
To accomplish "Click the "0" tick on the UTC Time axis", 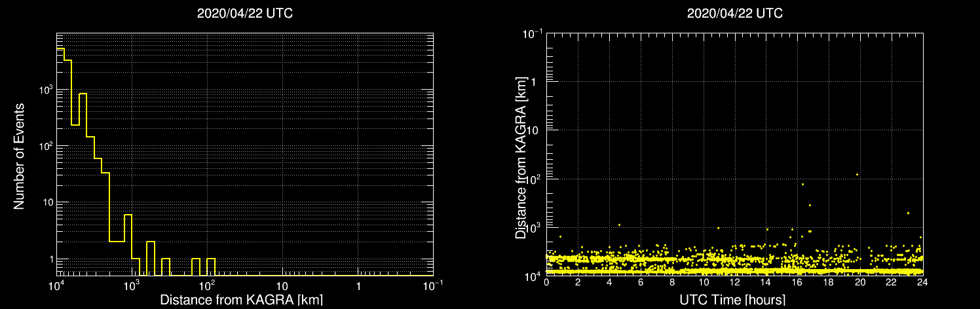I will click(546, 283).
